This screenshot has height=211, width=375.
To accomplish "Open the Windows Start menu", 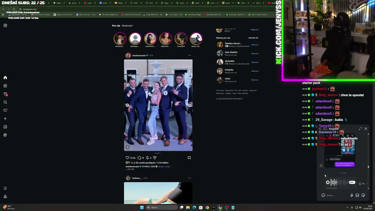I will pos(142,207).
